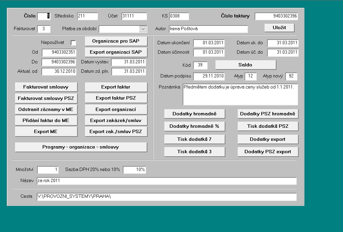Click Tisk dodatků PSZ button
The height and width of the screenshot is (232, 343).
click(x=268, y=126)
